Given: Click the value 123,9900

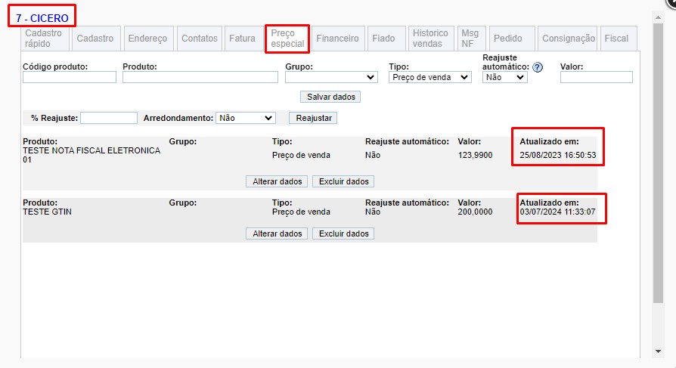Looking at the screenshot, I should [x=475, y=155].
